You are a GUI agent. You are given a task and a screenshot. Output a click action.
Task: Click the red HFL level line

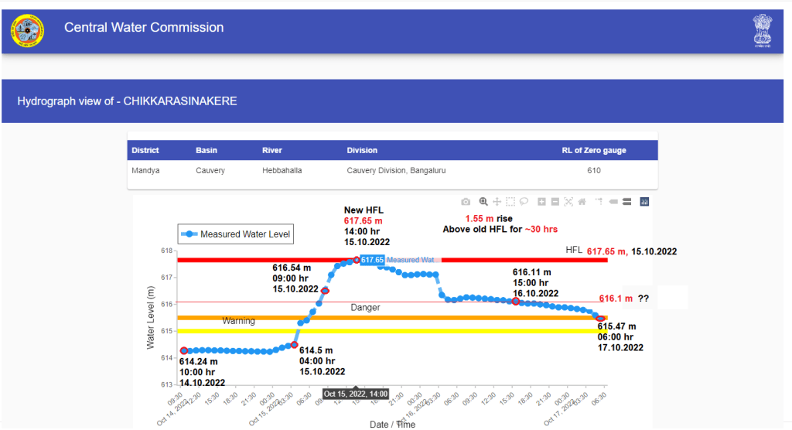(x=503, y=261)
